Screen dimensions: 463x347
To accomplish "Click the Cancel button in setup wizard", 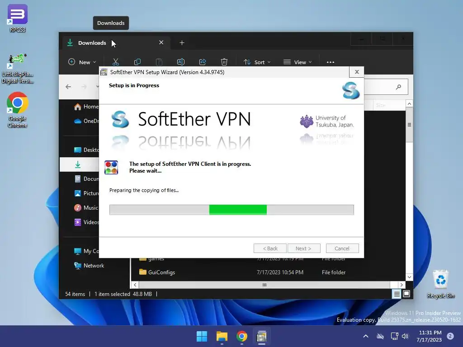I will 342,248.
